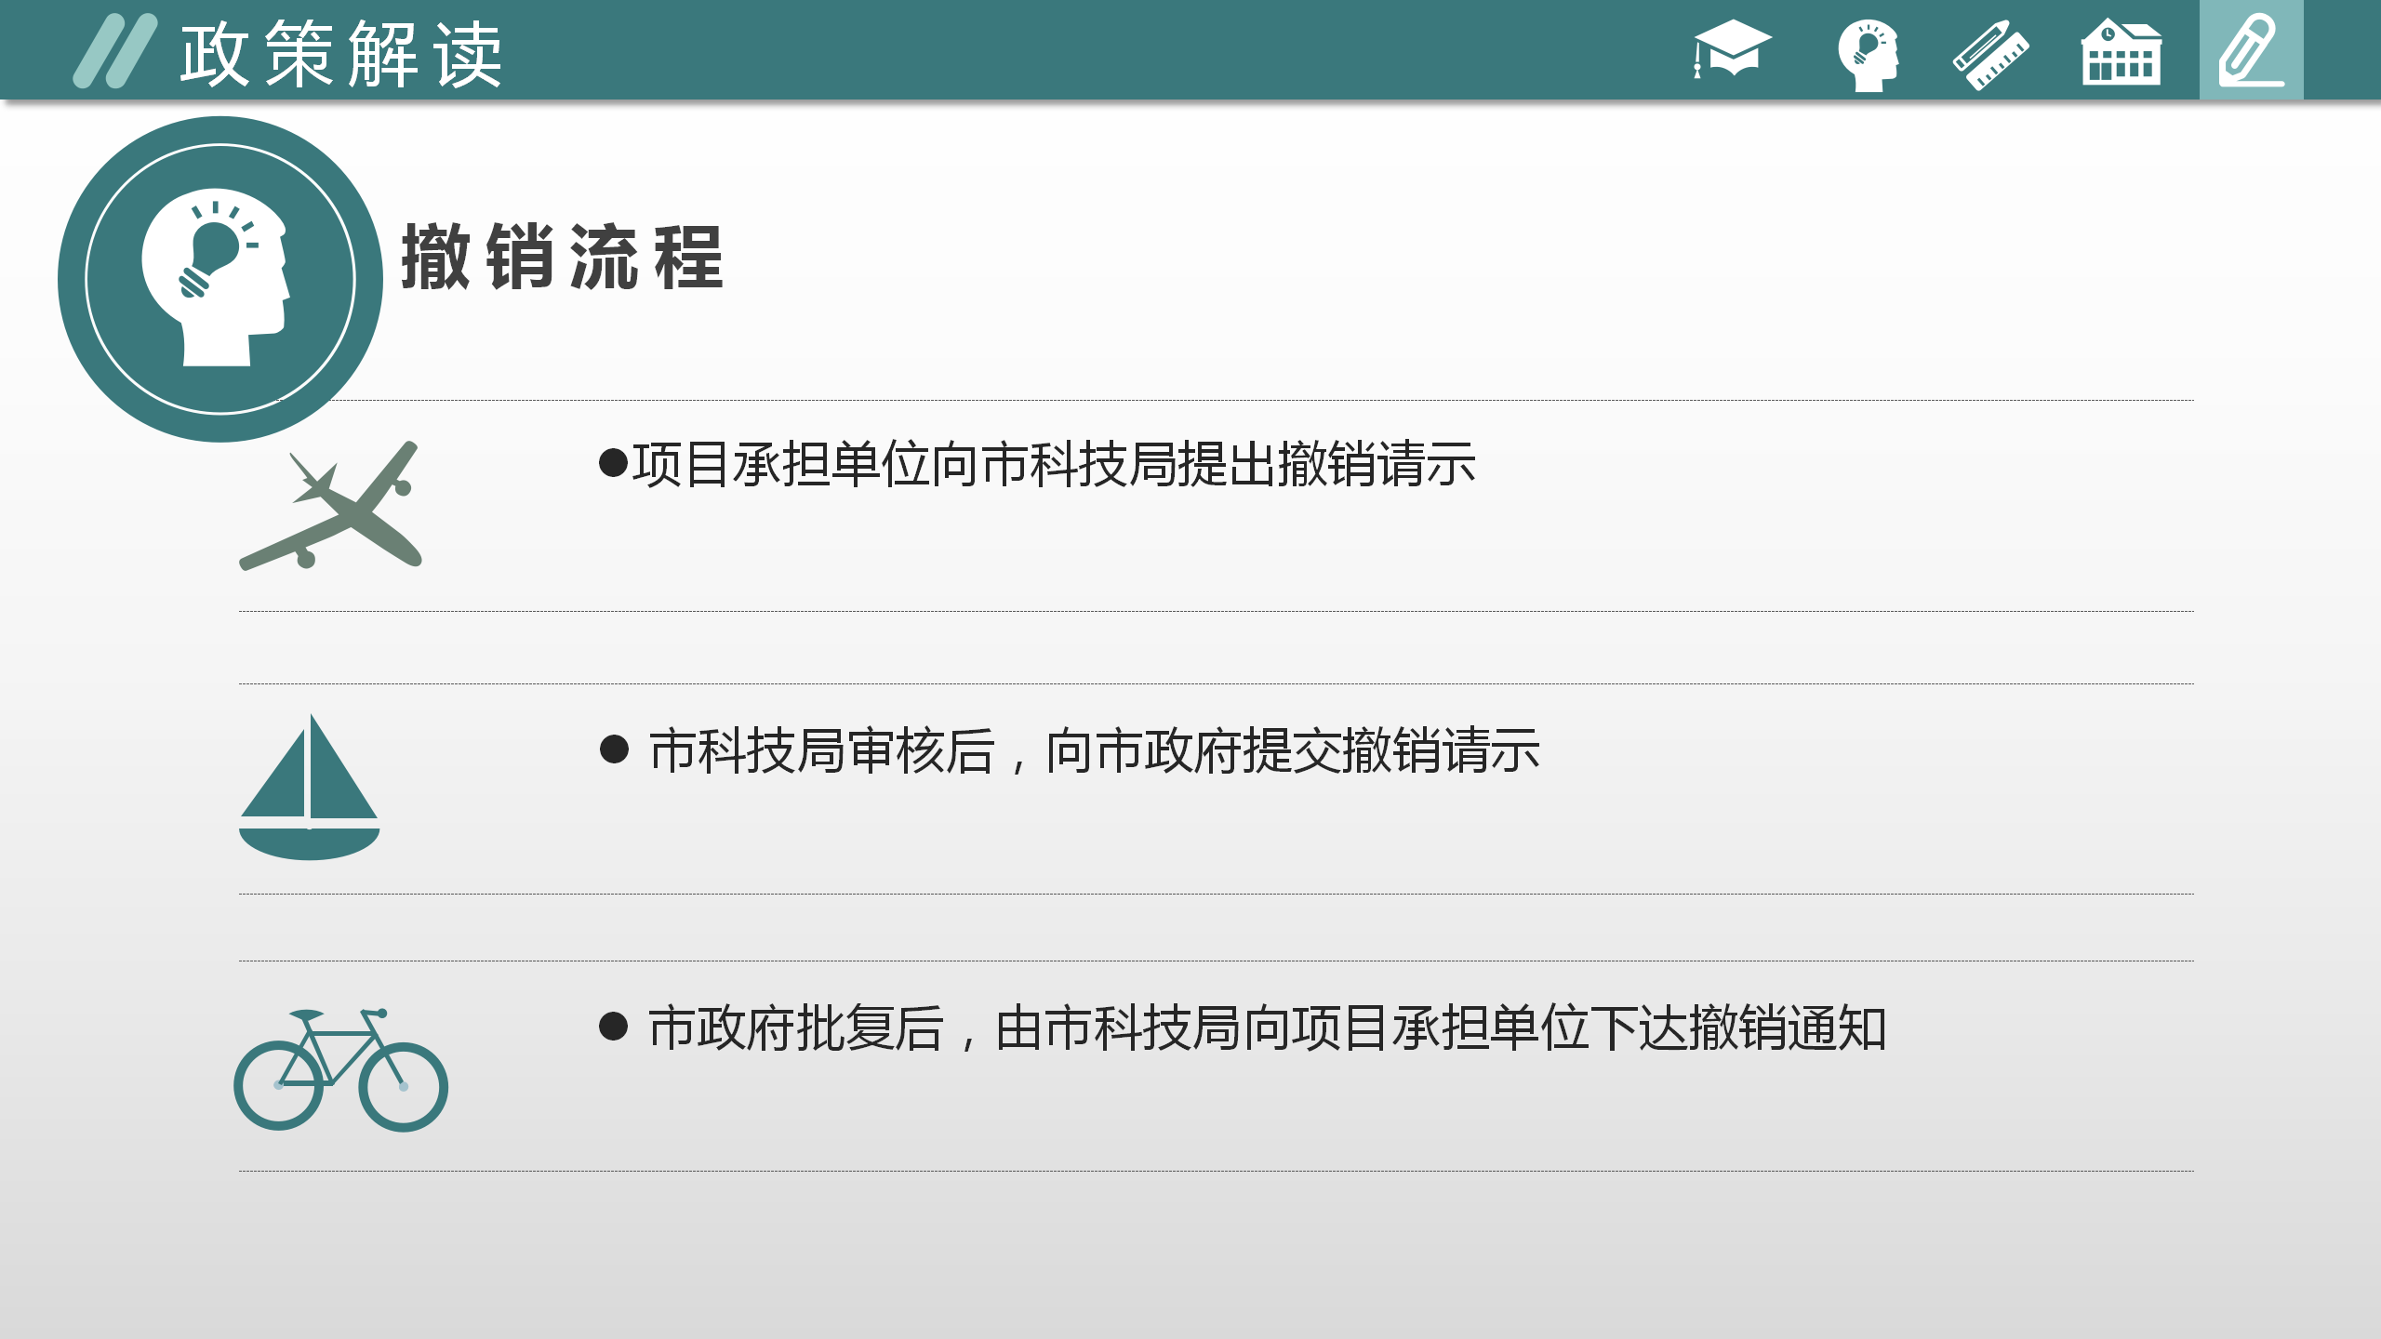Select text 项目承担单位向市科技局提出撤销请示

pyautogui.click(x=1053, y=463)
